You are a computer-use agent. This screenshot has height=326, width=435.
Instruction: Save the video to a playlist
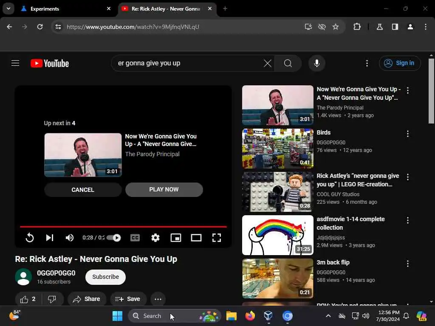pyautogui.click(x=127, y=299)
